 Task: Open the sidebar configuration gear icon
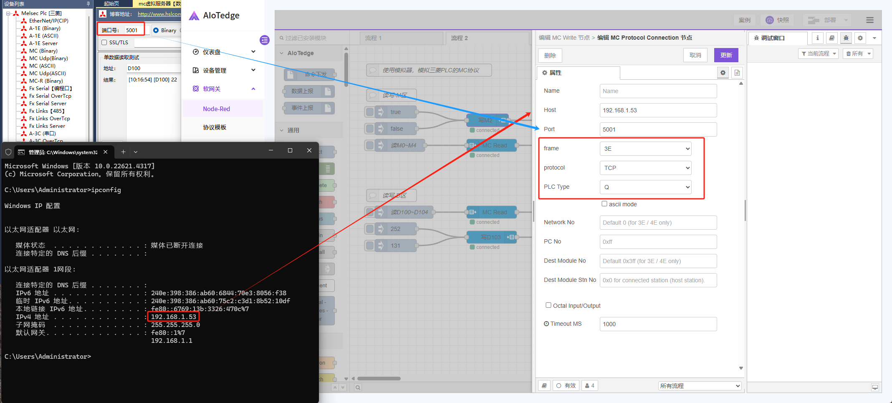860,38
